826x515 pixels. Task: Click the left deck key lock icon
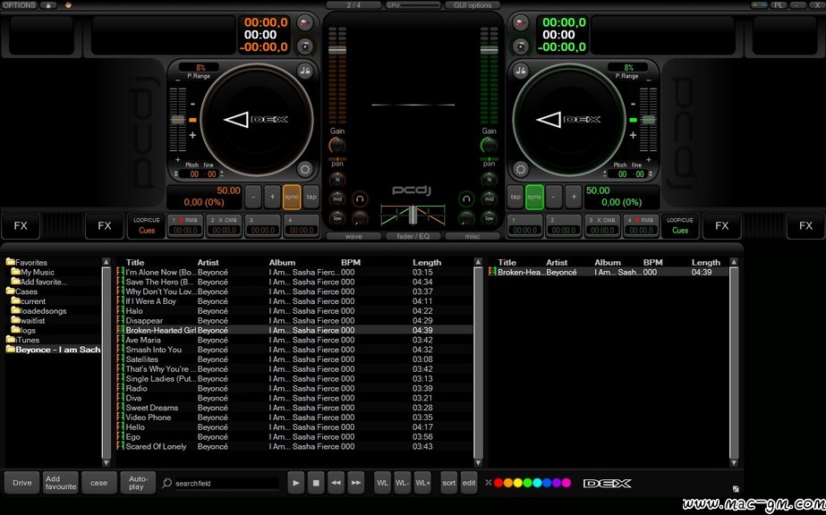point(304,71)
